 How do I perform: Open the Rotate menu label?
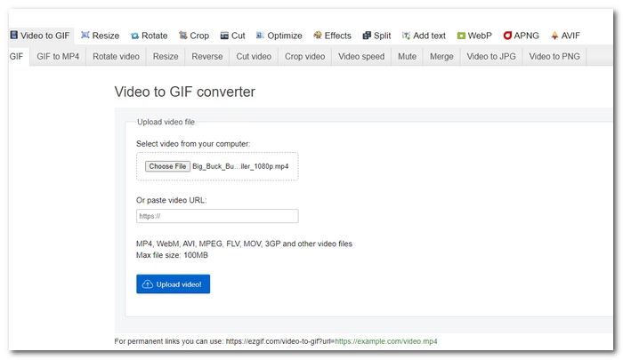click(155, 36)
